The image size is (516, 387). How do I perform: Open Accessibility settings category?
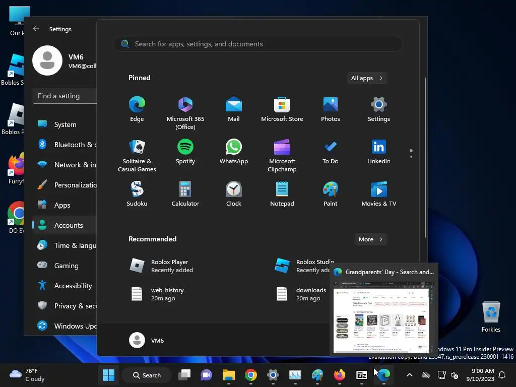[65, 286]
